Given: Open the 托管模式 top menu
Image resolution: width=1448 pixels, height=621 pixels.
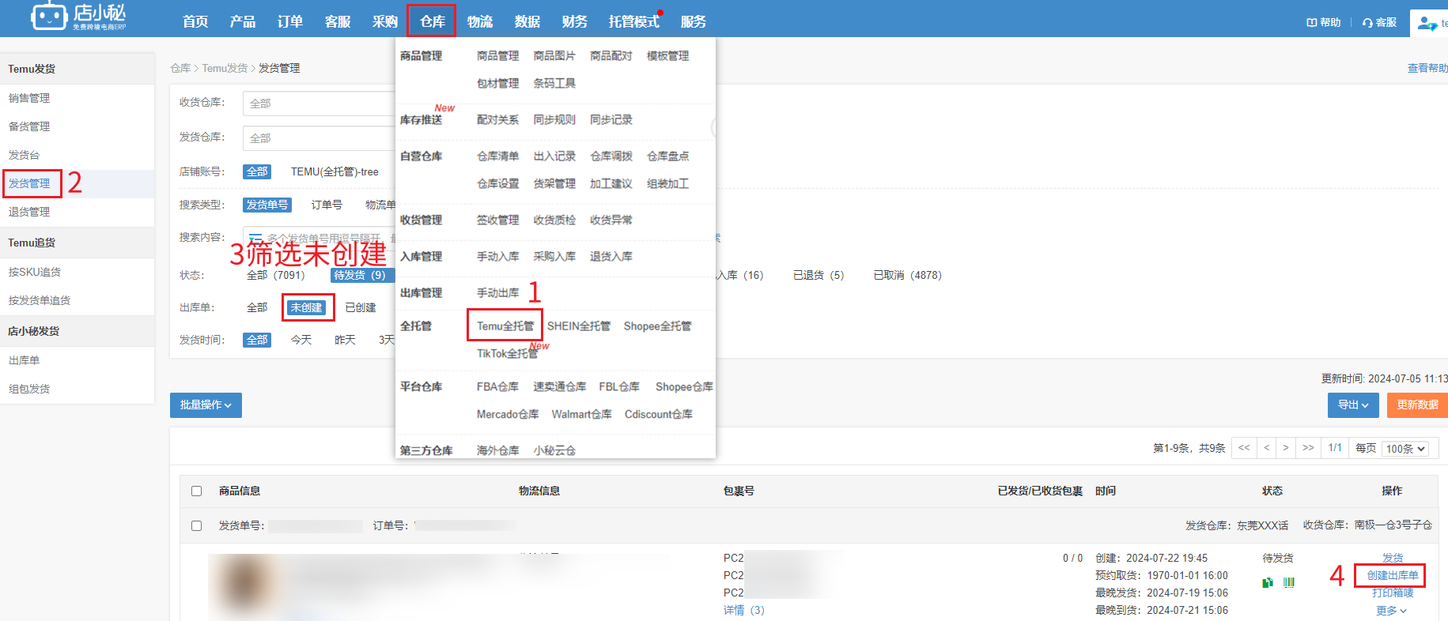Looking at the screenshot, I should coord(634,21).
